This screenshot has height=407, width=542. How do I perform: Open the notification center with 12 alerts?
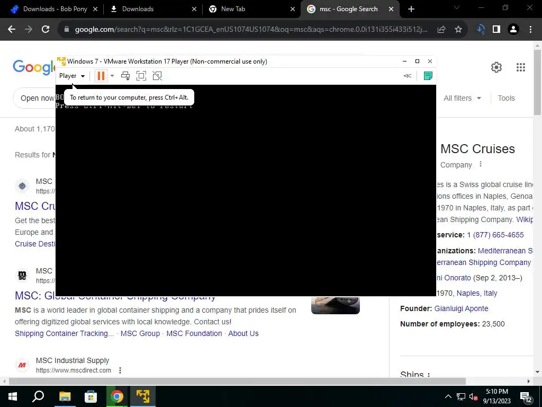[x=526, y=397]
